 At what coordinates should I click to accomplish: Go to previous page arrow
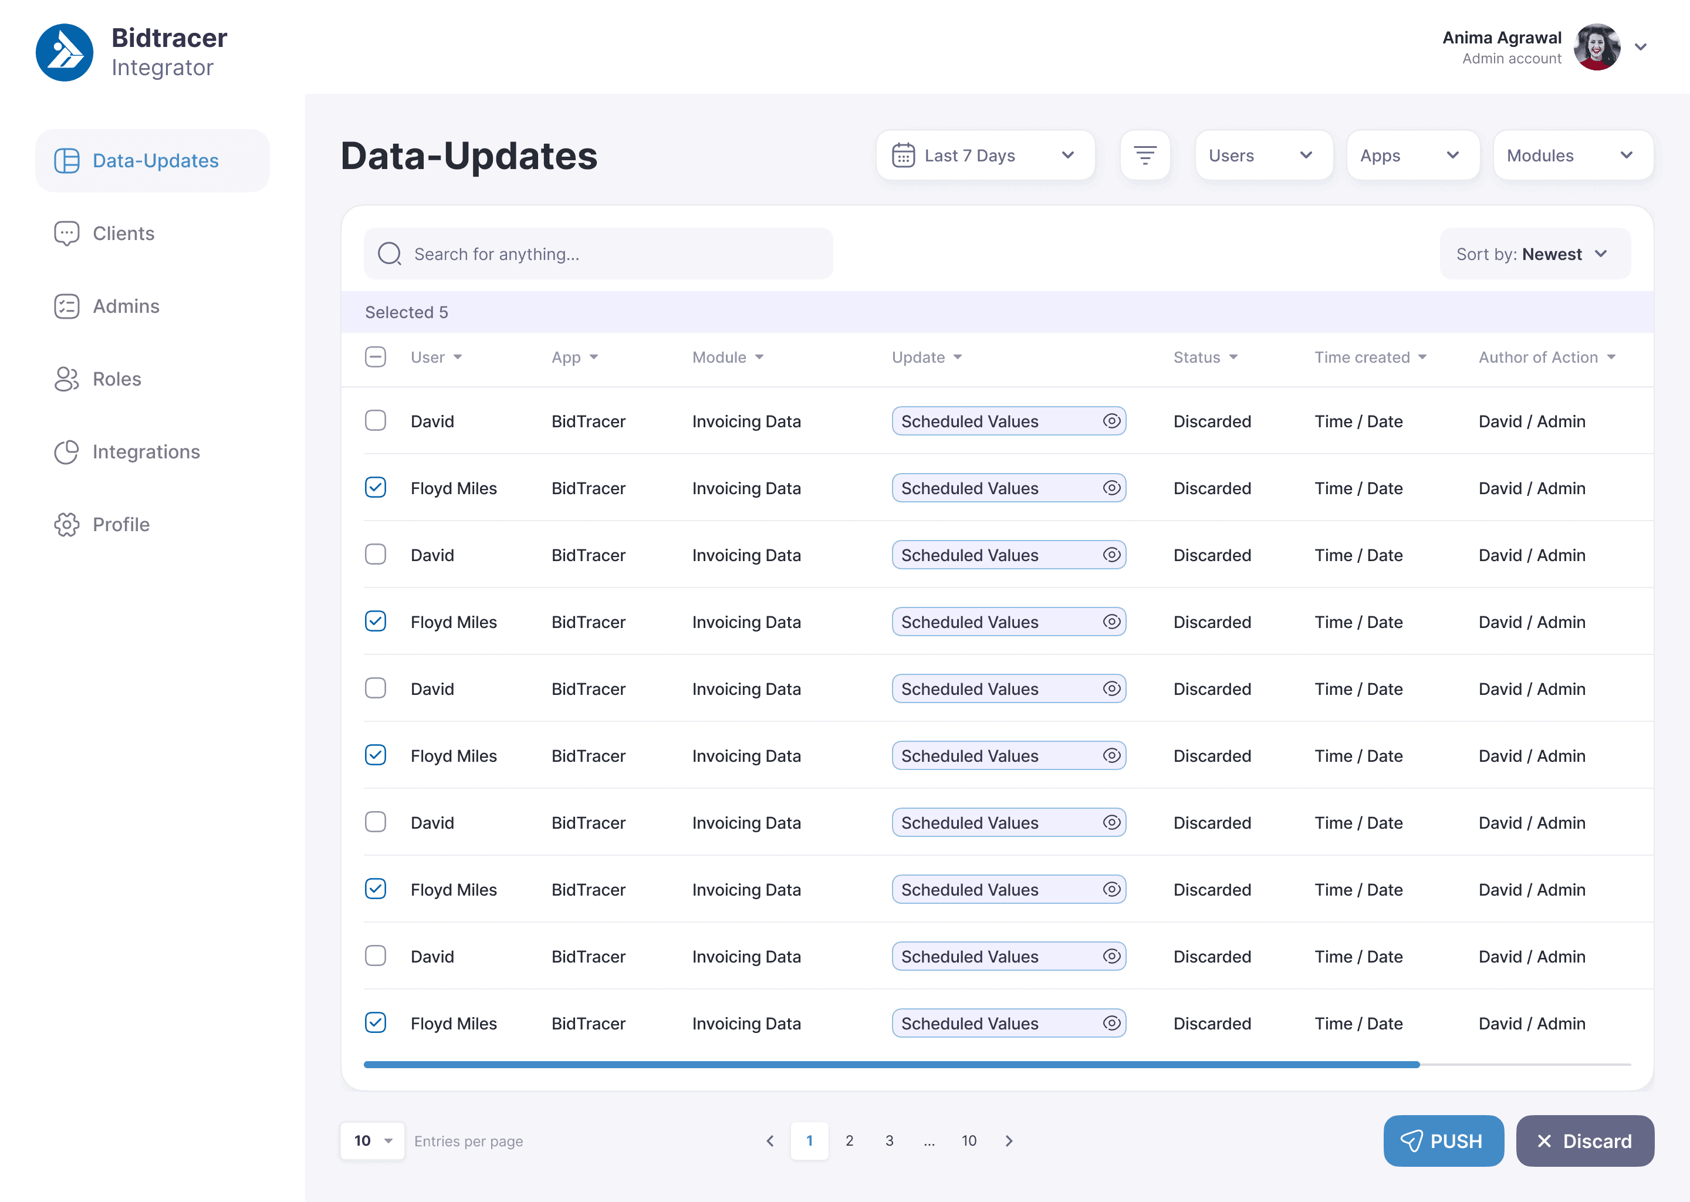[769, 1140]
